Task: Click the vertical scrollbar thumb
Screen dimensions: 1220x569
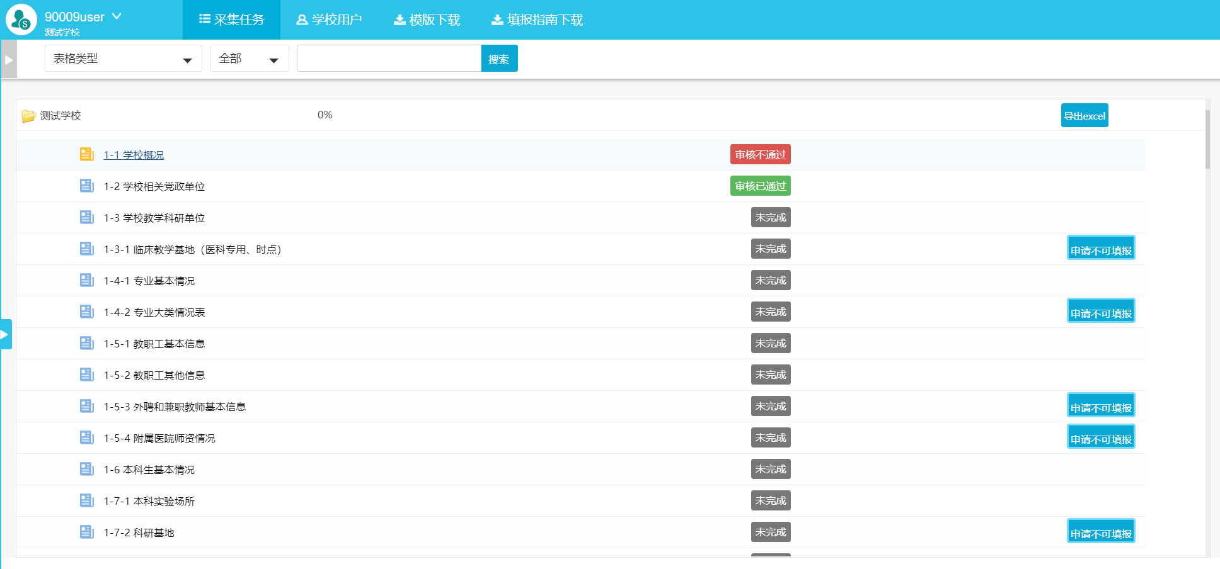Action: tap(1207, 140)
